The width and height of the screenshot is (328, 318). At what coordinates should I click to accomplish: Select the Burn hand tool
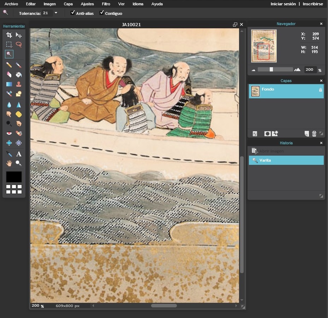pyautogui.click(x=19, y=123)
